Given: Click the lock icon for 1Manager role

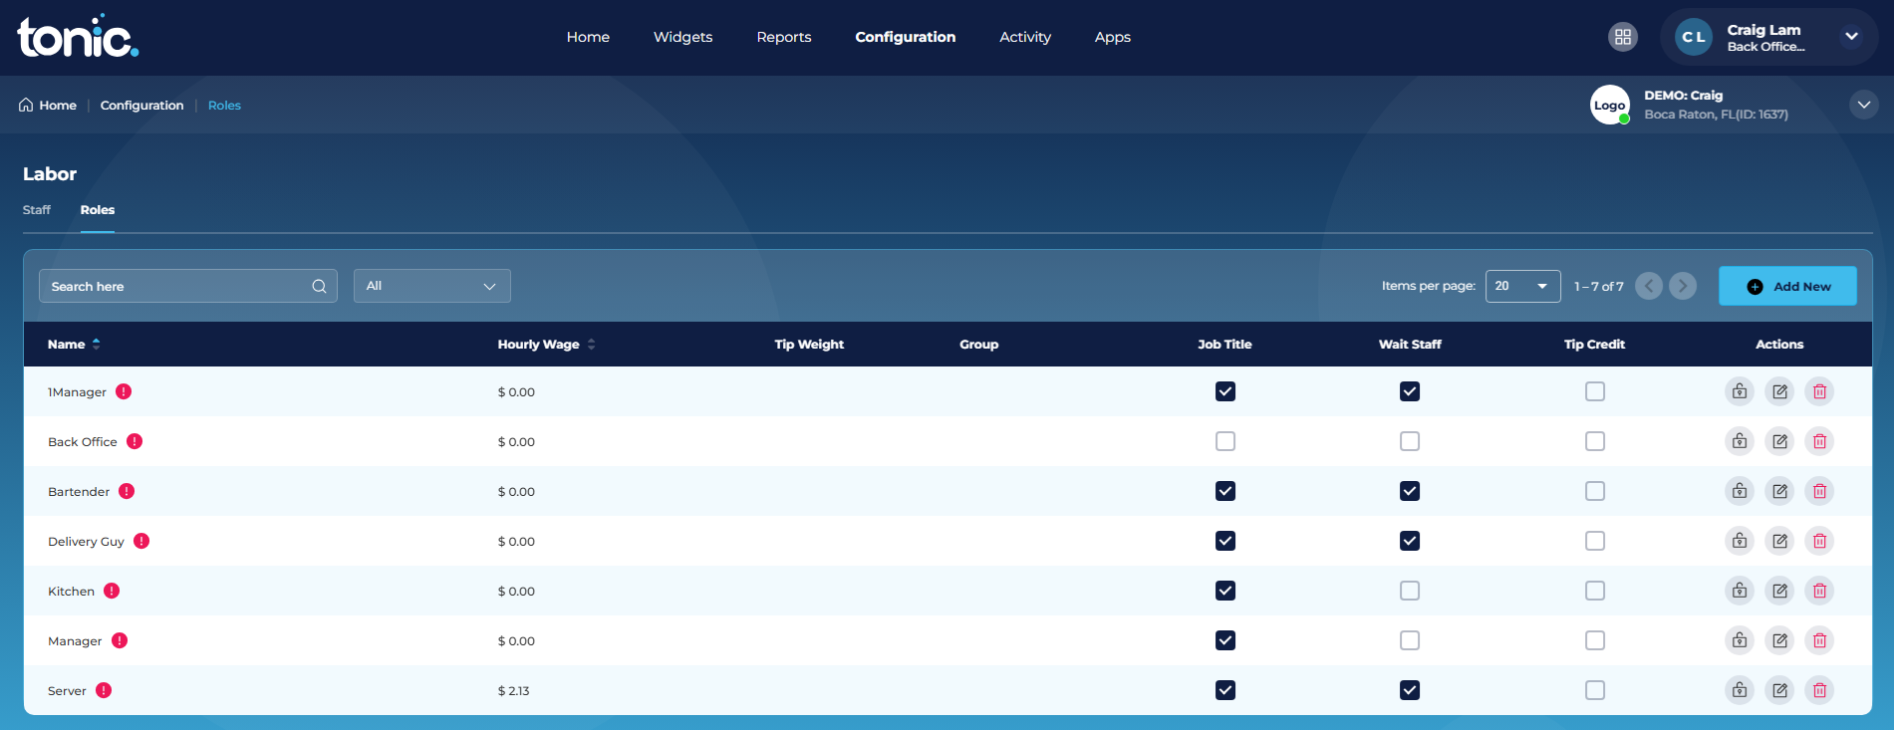Looking at the screenshot, I should [1740, 391].
